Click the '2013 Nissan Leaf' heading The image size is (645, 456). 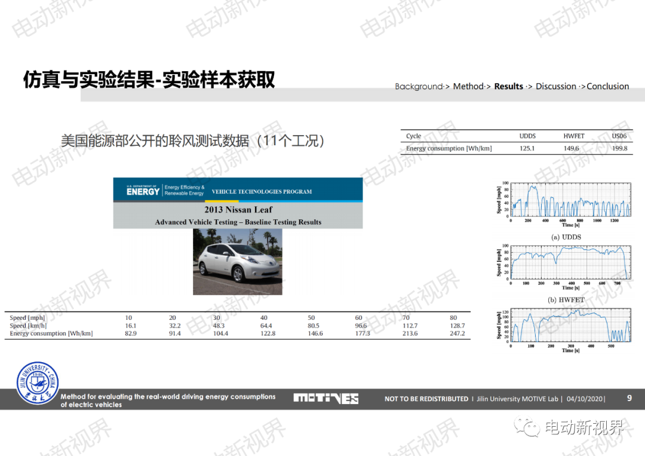(238, 210)
